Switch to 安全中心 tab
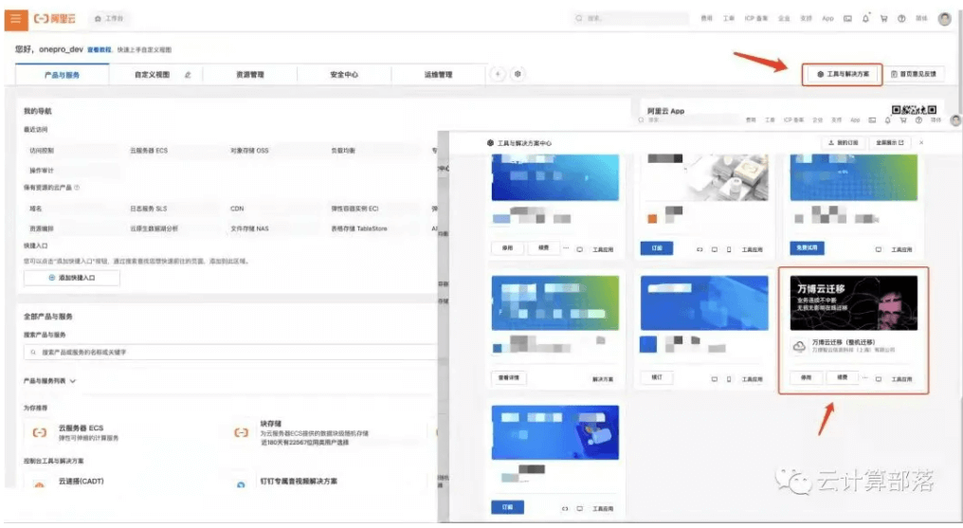This screenshot has width=963, height=528. [x=344, y=75]
